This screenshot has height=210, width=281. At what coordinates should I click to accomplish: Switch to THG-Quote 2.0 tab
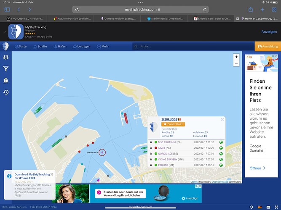pos(25,18)
